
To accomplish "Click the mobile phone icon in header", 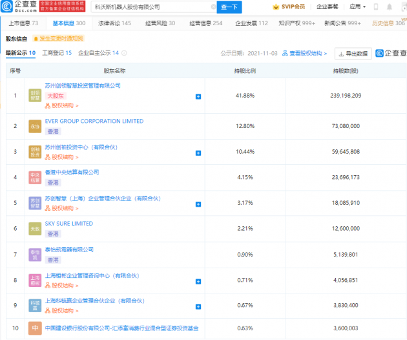I will coord(375,6).
